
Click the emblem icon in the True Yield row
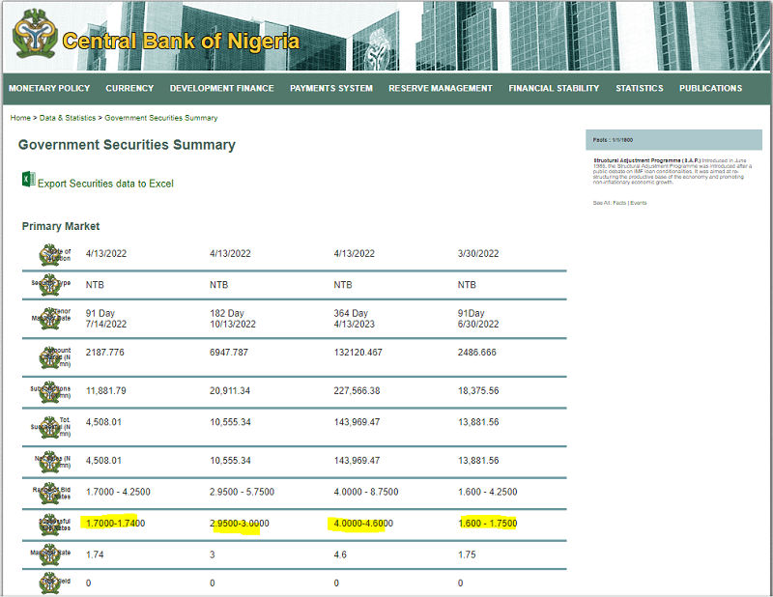[49, 583]
